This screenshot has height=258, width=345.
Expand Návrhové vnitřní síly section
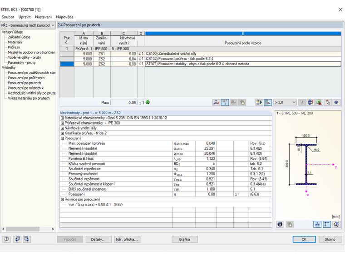pos(62,128)
